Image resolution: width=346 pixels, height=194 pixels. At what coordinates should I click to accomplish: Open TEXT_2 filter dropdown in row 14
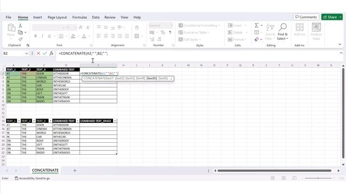click(x=34, y=121)
